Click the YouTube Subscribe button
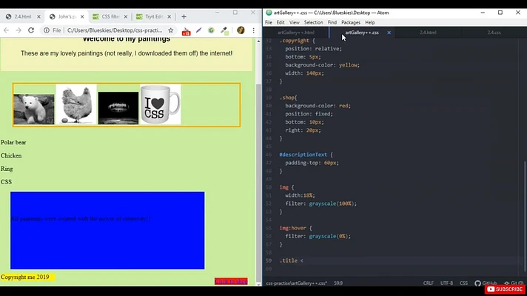Image resolution: width=527 pixels, height=296 pixels. click(x=505, y=289)
